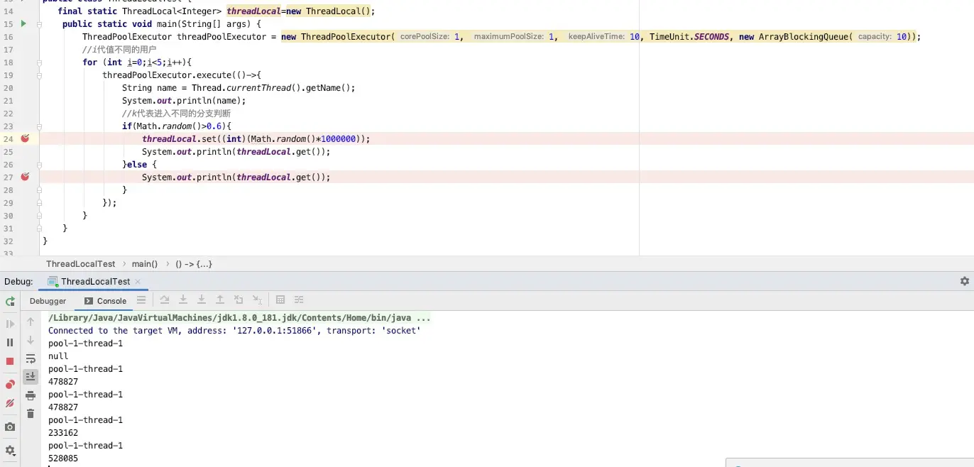Resume program execution

(10, 324)
